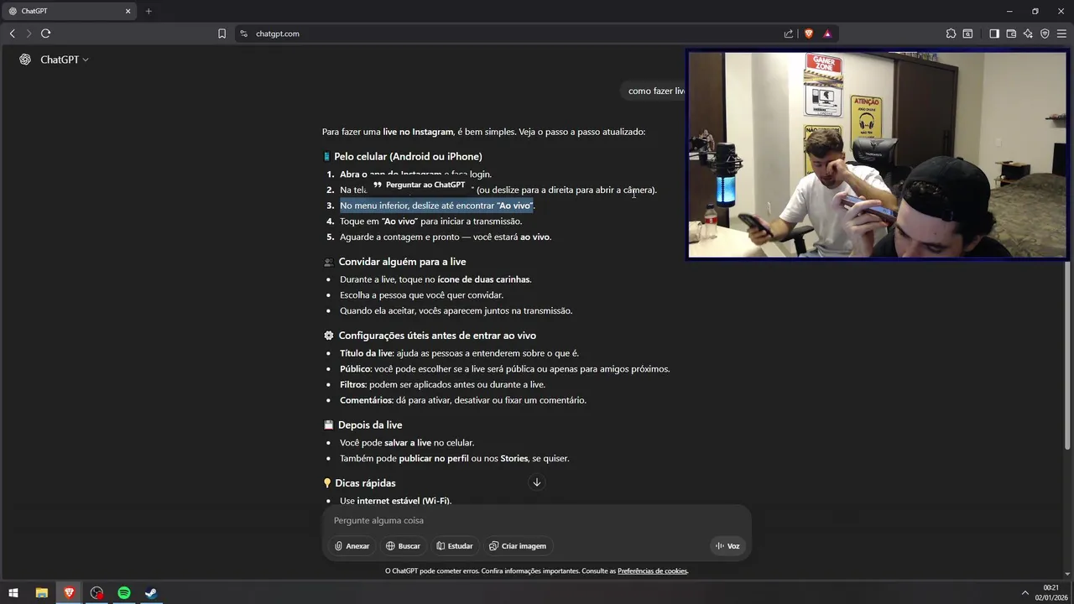The image size is (1074, 604).
Task: Open the Windows Start menu
Action: click(13, 593)
